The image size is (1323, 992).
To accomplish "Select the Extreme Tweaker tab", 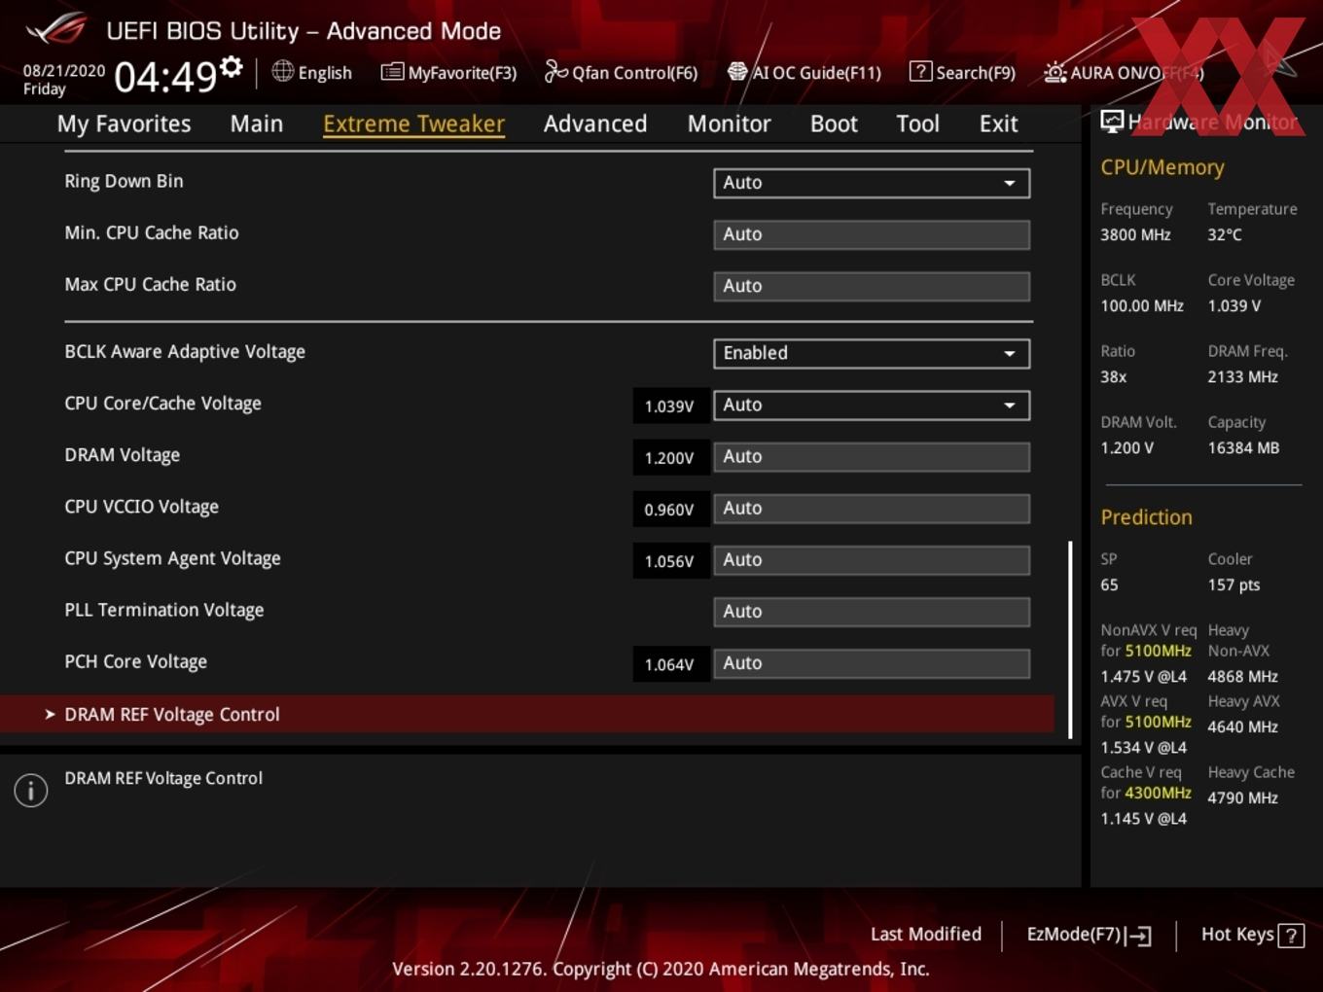I will (x=413, y=124).
